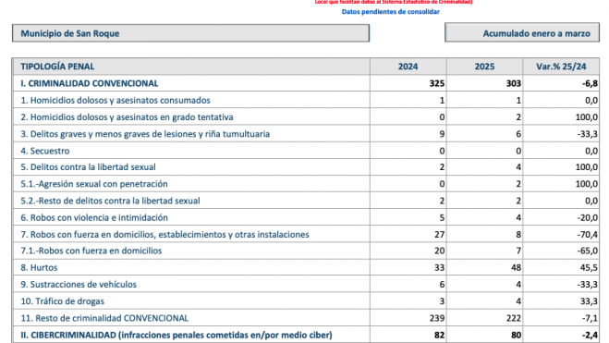Click the 2024 value 6 for Sustracciones de vehículos
The height and width of the screenshot is (343, 609).
(x=442, y=285)
